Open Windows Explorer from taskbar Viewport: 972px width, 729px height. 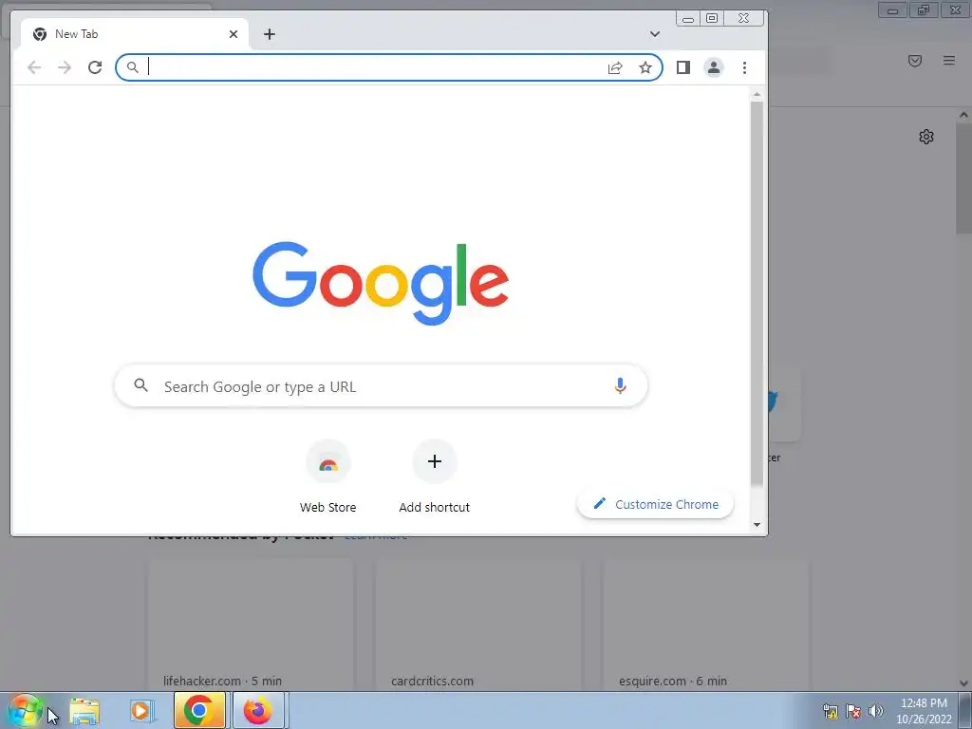[84, 711]
